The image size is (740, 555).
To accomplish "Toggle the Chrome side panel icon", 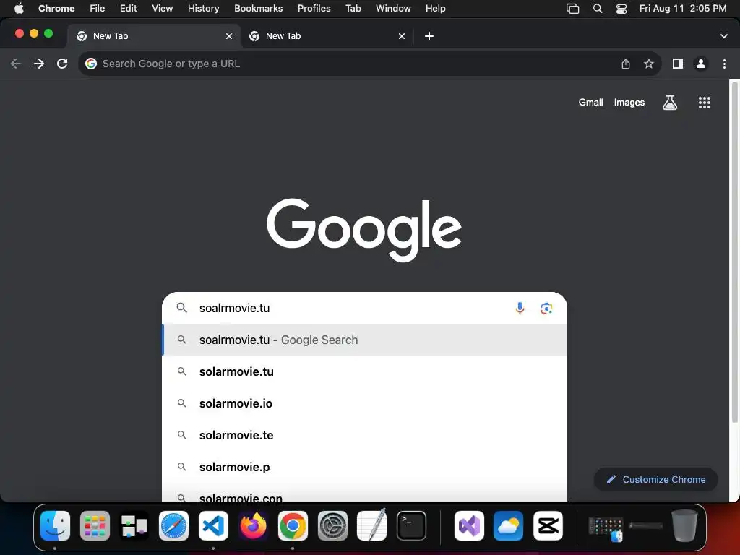I will point(678,64).
